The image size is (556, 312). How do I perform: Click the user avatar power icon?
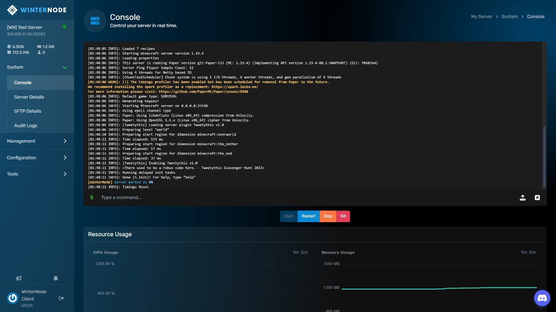pos(13,298)
